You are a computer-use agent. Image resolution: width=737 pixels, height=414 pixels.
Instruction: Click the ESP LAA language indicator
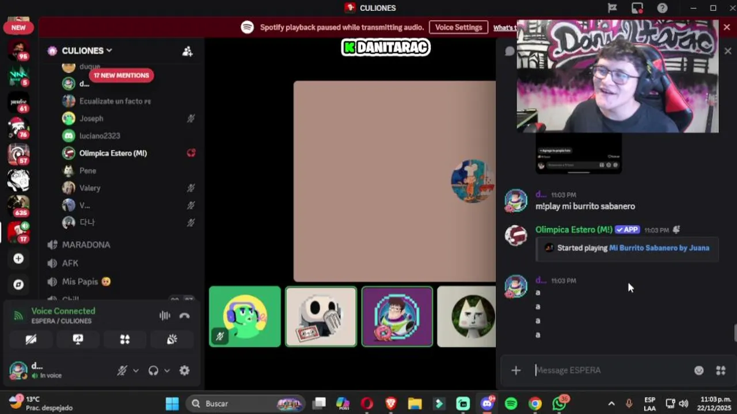point(649,404)
